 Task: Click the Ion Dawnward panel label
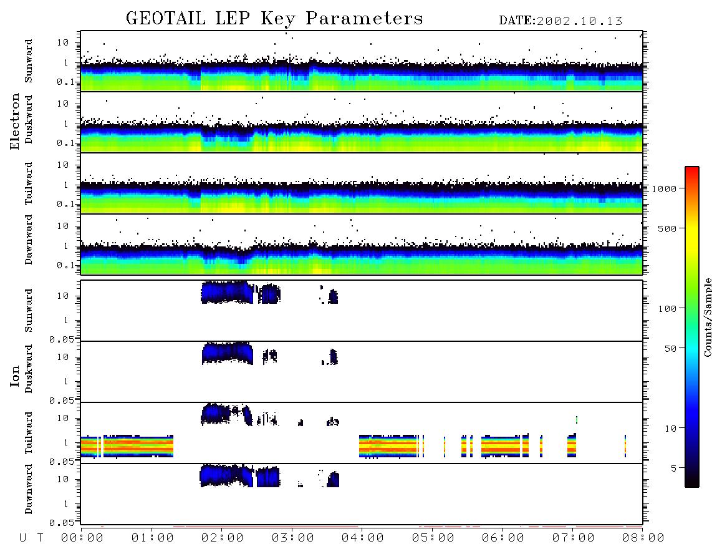pos(29,489)
